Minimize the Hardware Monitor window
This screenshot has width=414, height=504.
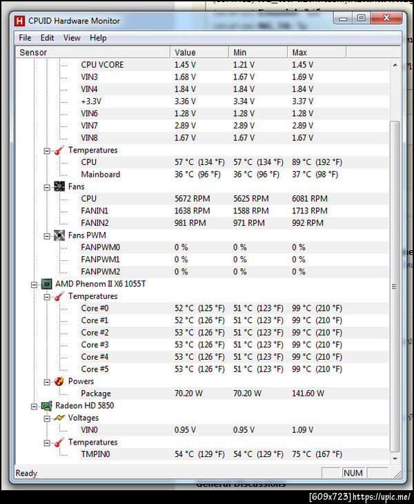pos(343,19)
